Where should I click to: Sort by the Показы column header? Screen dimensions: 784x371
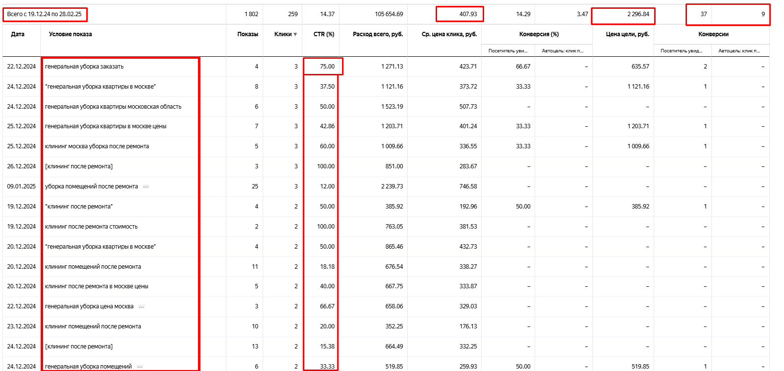[x=247, y=34]
